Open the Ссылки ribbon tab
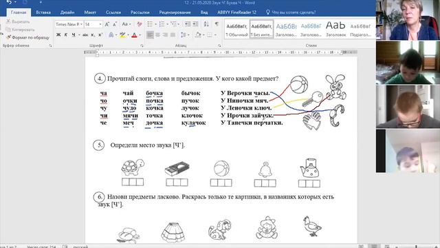Viewport: 440px width, 248px height. point(113,12)
